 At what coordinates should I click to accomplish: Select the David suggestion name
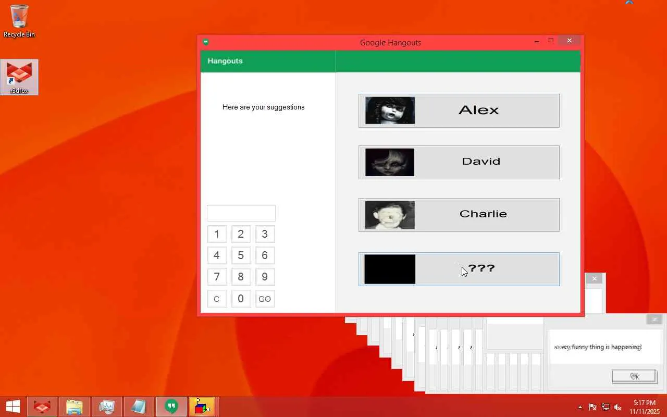click(x=481, y=161)
